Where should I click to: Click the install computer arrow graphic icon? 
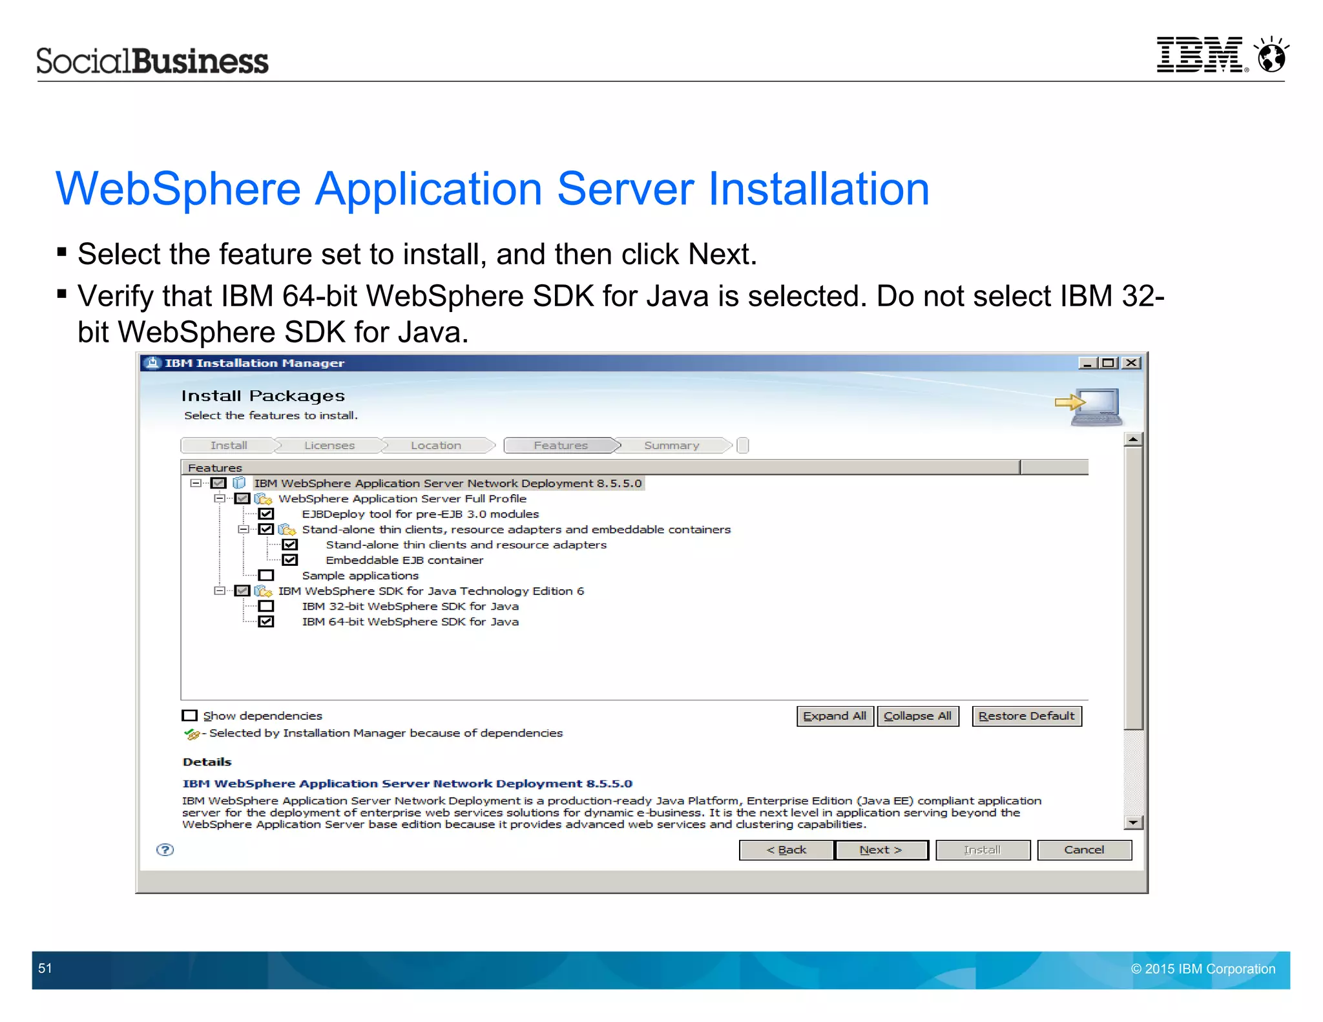pyautogui.click(x=1090, y=406)
